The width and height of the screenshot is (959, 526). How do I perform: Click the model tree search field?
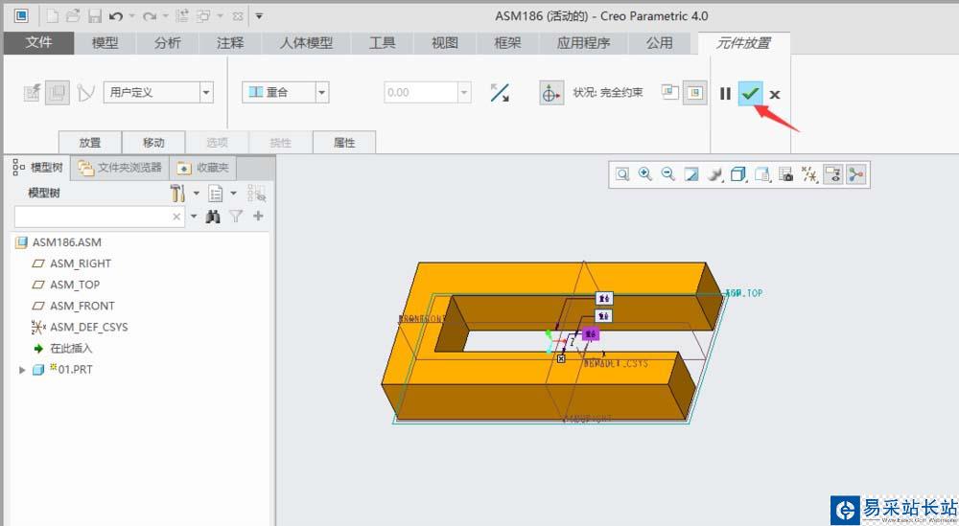pos(100,217)
